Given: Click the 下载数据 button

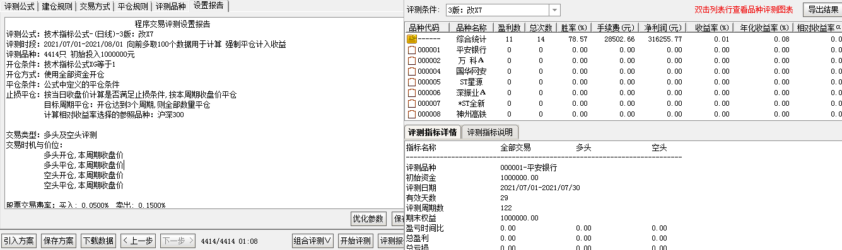Looking at the screenshot, I should pos(98,241).
